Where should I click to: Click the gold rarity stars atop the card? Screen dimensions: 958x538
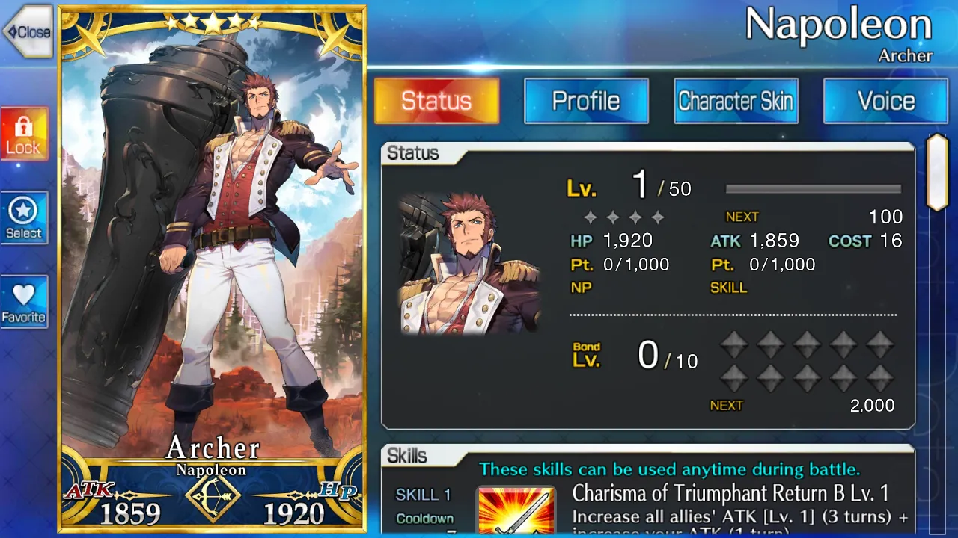coord(213,23)
